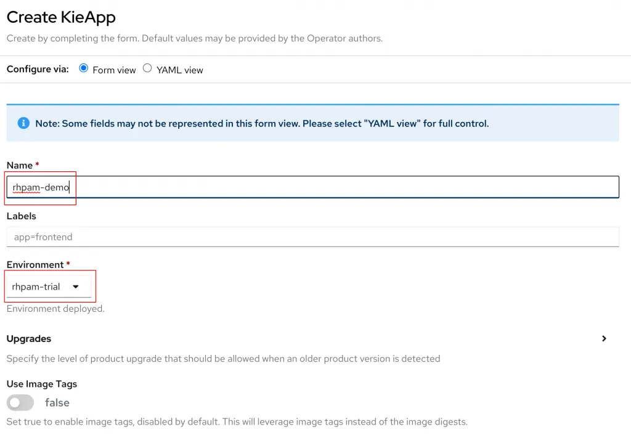
Task: Click the blue info icon in the note banner
Action: pyautogui.click(x=23, y=123)
